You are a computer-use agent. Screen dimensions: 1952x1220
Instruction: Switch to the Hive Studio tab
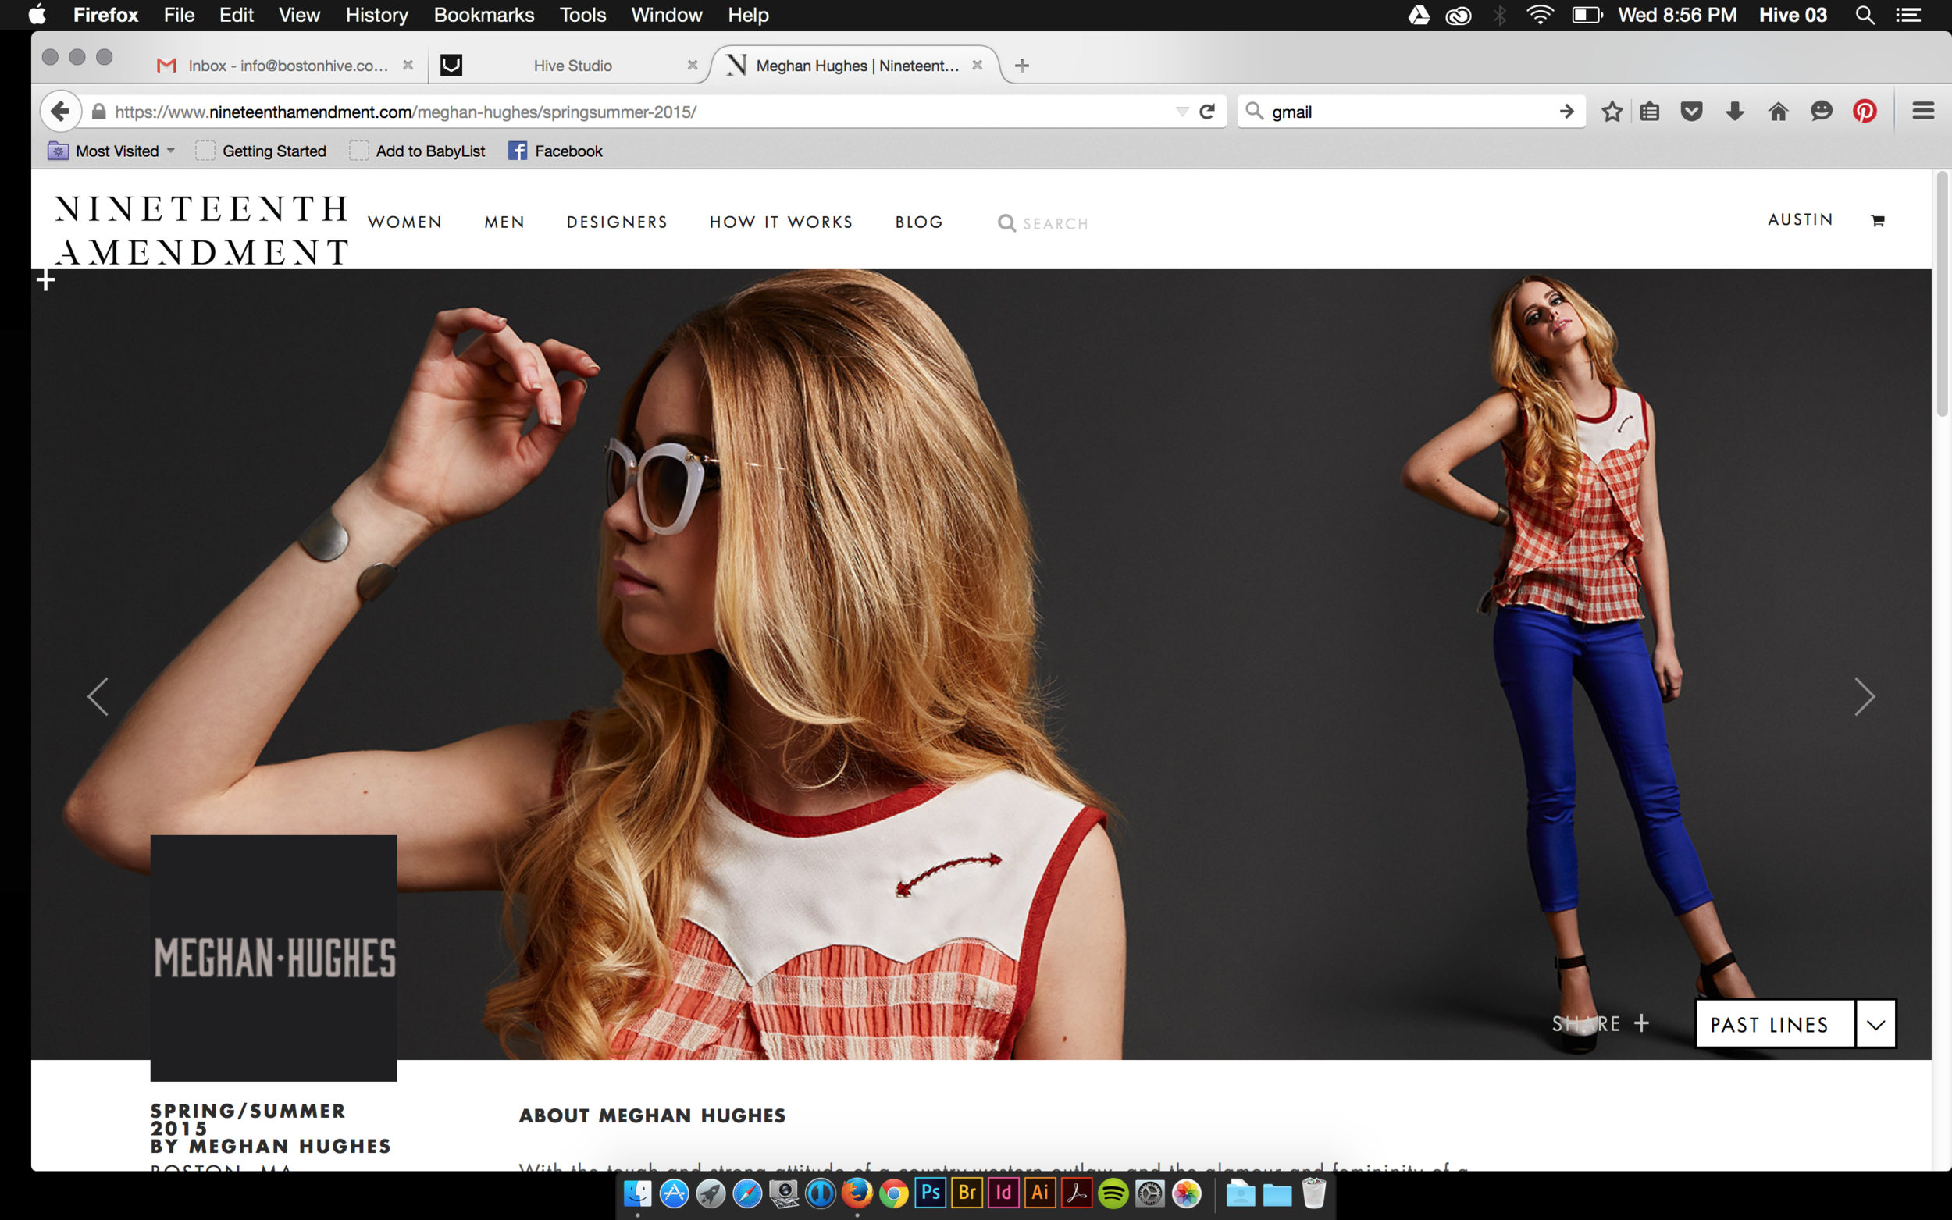click(x=570, y=66)
